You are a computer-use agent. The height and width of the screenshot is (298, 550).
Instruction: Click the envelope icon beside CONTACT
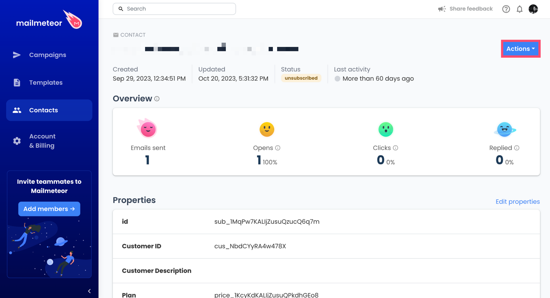click(x=116, y=35)
